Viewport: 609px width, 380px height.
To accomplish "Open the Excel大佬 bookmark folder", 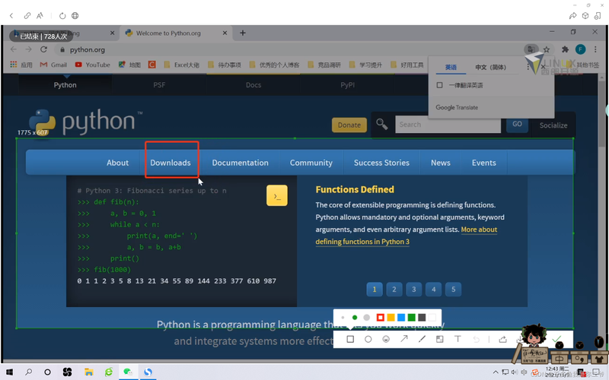I will [182, 65].
